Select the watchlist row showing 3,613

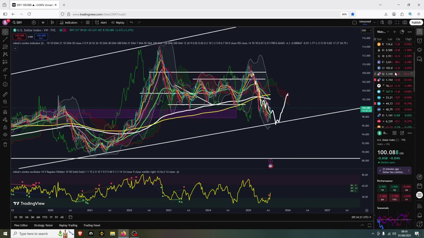(395, 62)
